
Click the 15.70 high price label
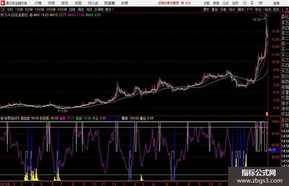click(x=256, y=20)
